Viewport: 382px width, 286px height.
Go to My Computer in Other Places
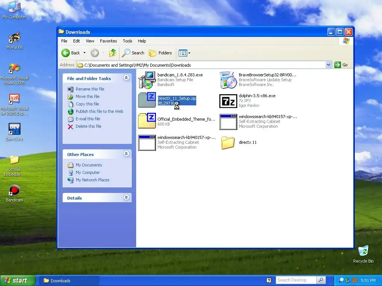click(x=88, y=172)
